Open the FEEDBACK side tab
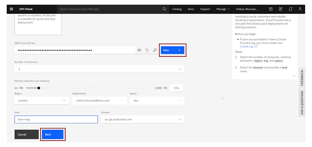The width and height of the screenshot is (312, 147). point(302,77)
